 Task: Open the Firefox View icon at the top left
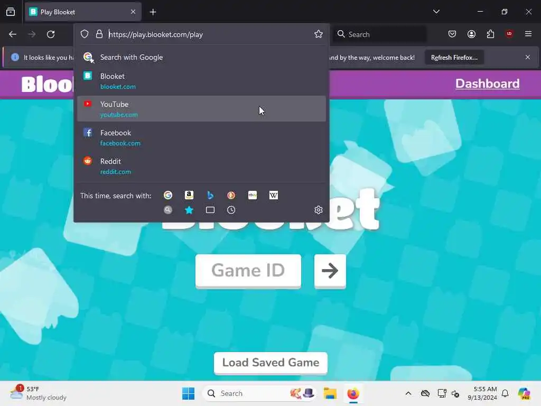11,12
